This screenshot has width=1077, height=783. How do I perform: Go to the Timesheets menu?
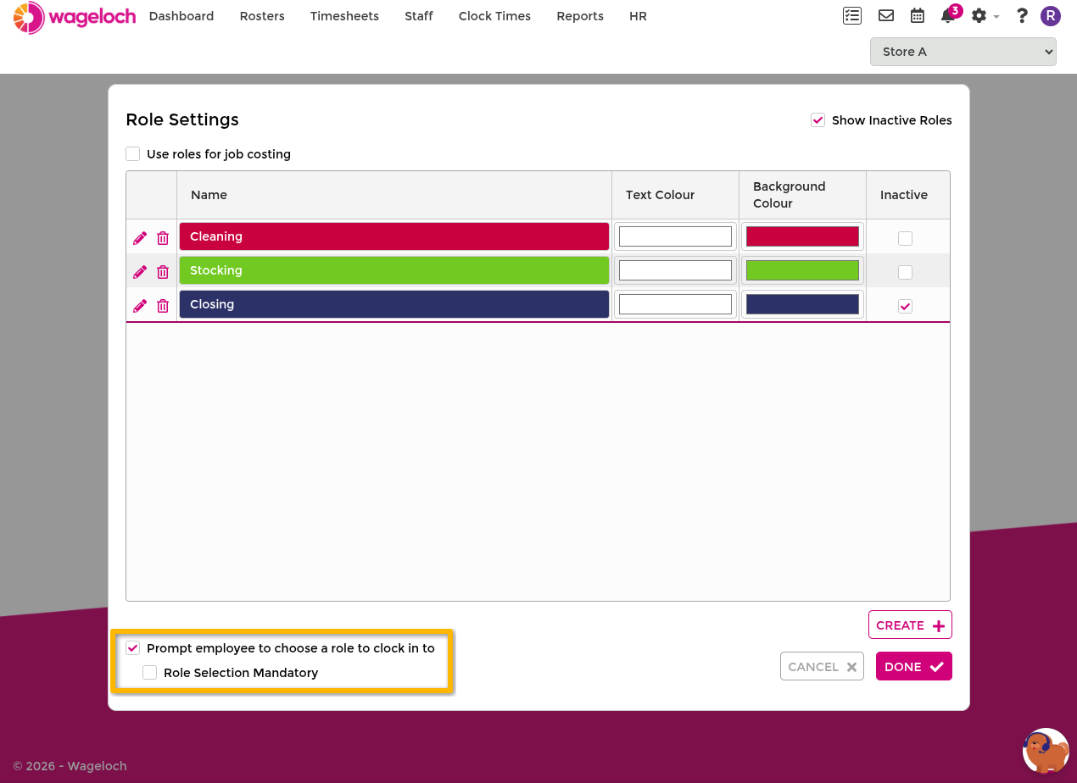click(344, 16)
